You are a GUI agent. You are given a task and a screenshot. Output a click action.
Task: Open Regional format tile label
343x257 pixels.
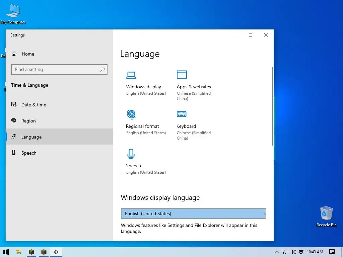[x=142, y=126]
